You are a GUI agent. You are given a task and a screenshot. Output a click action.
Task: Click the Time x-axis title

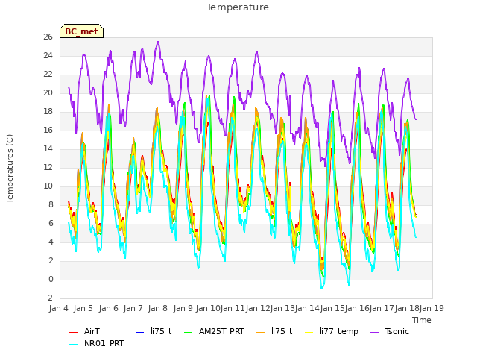(422, 320)
